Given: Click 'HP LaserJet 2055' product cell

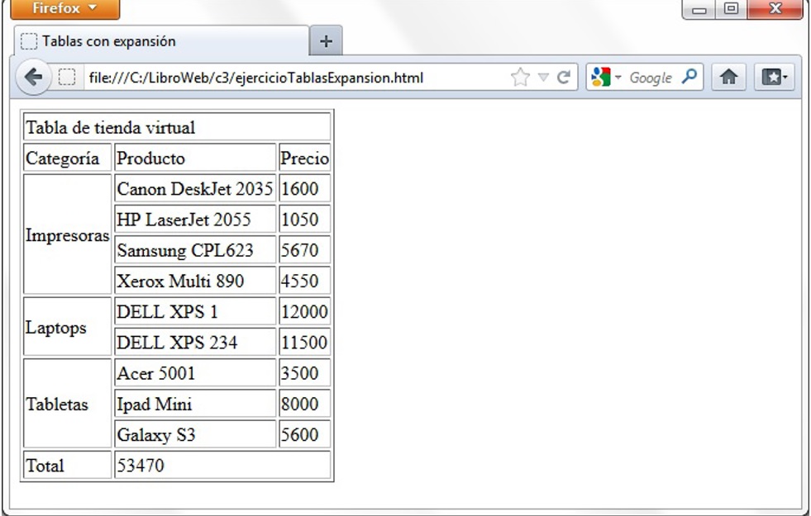Looking at the screenshot, I should tap(195, 219).
